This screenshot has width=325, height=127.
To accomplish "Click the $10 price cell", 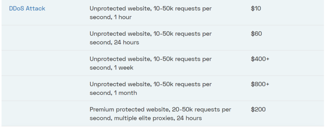I will click(x=256, y=8).
